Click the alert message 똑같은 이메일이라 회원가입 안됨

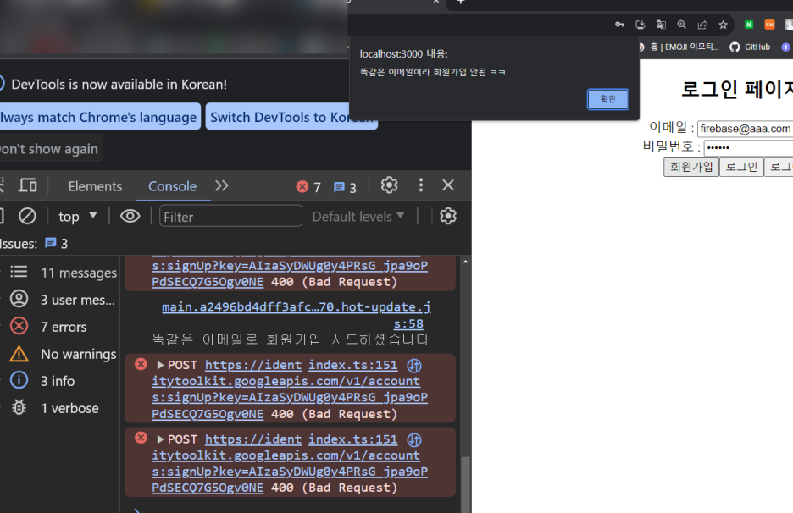(x=432, y=72)
